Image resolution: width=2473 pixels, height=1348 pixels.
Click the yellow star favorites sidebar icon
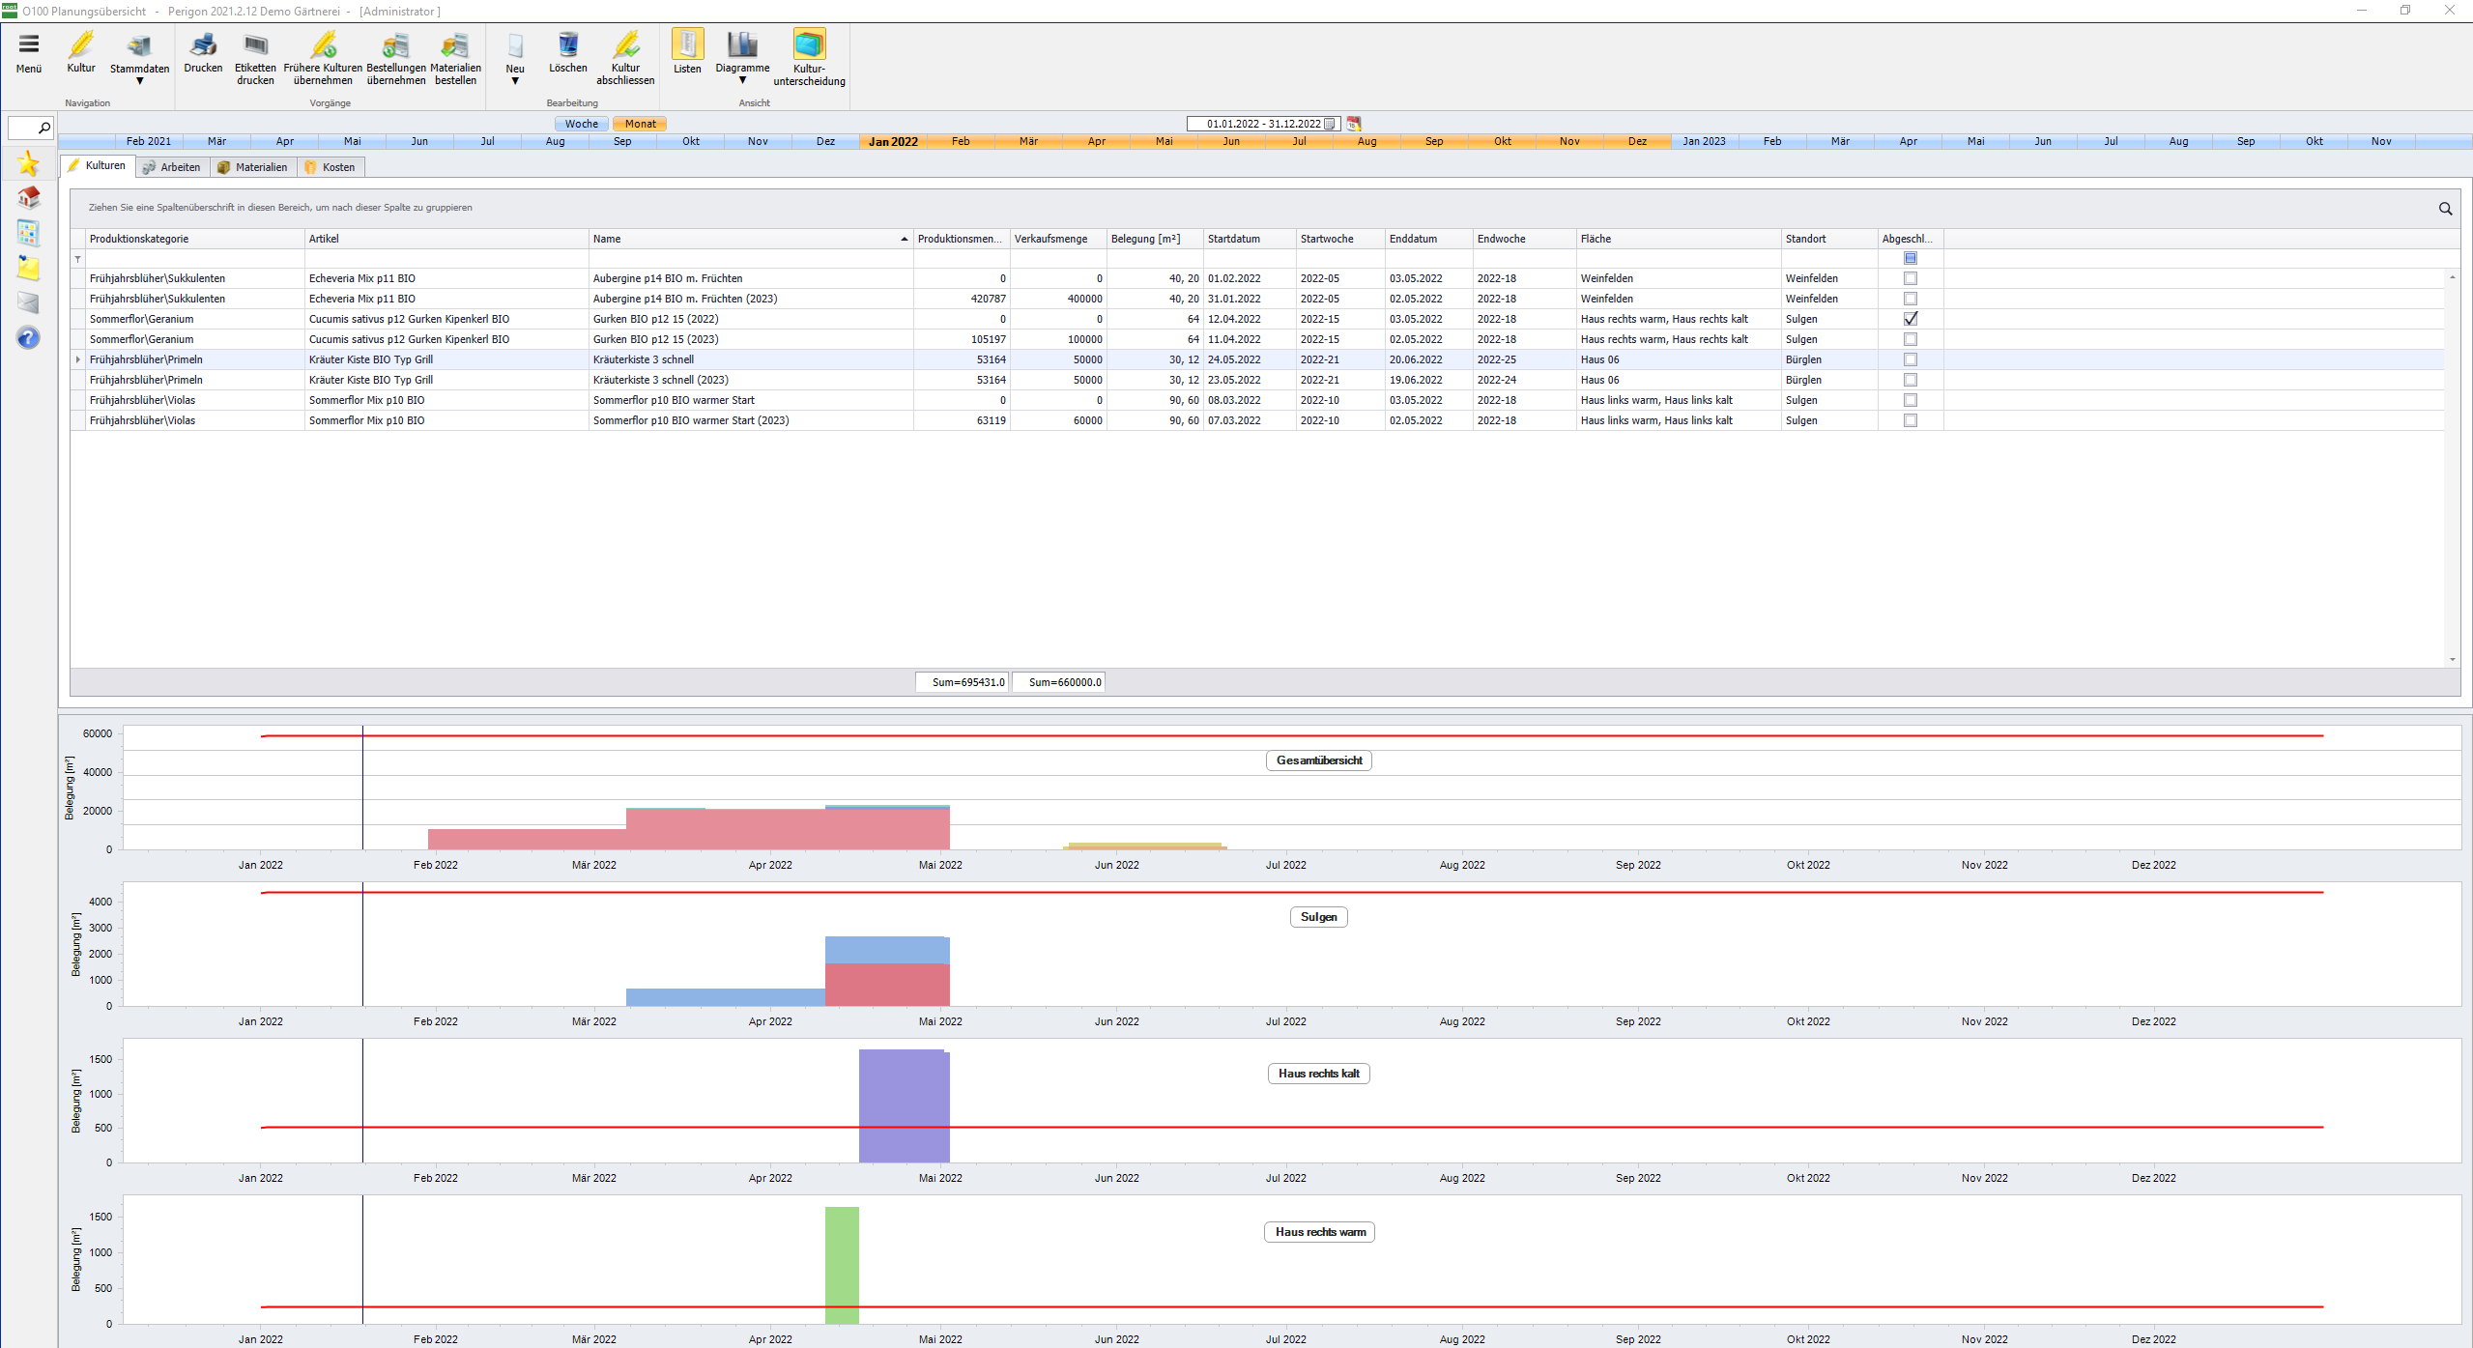(28, 163)
